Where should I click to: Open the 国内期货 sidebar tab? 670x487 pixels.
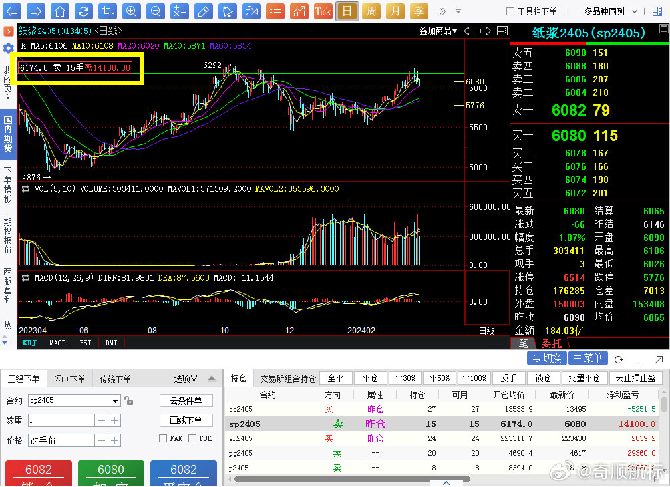8,134
